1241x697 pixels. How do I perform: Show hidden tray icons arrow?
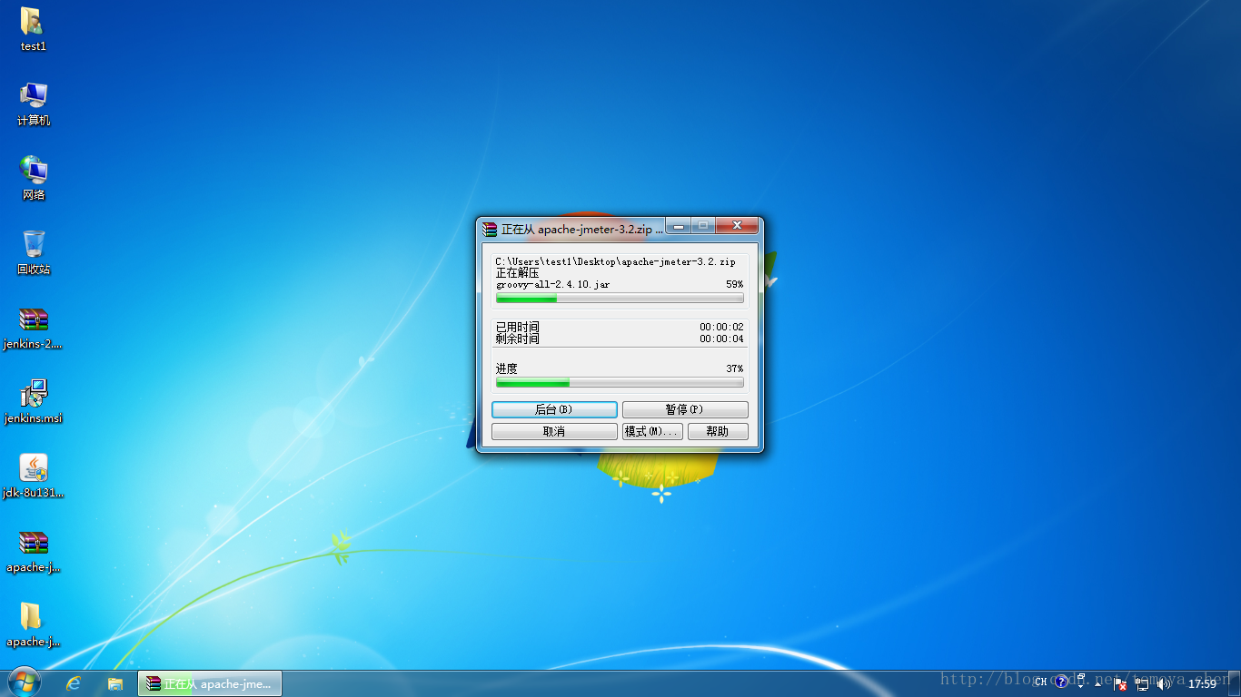(1097, 684)
